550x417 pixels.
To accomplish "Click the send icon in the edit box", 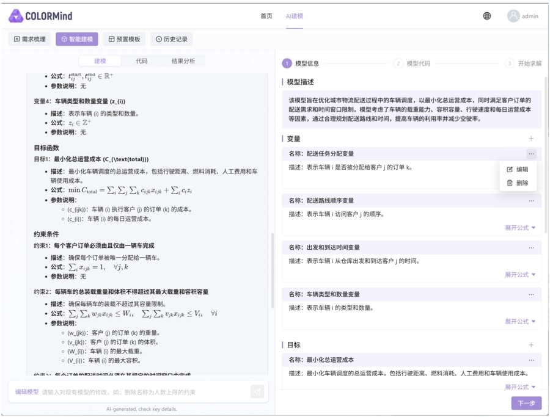I will 257,391.
